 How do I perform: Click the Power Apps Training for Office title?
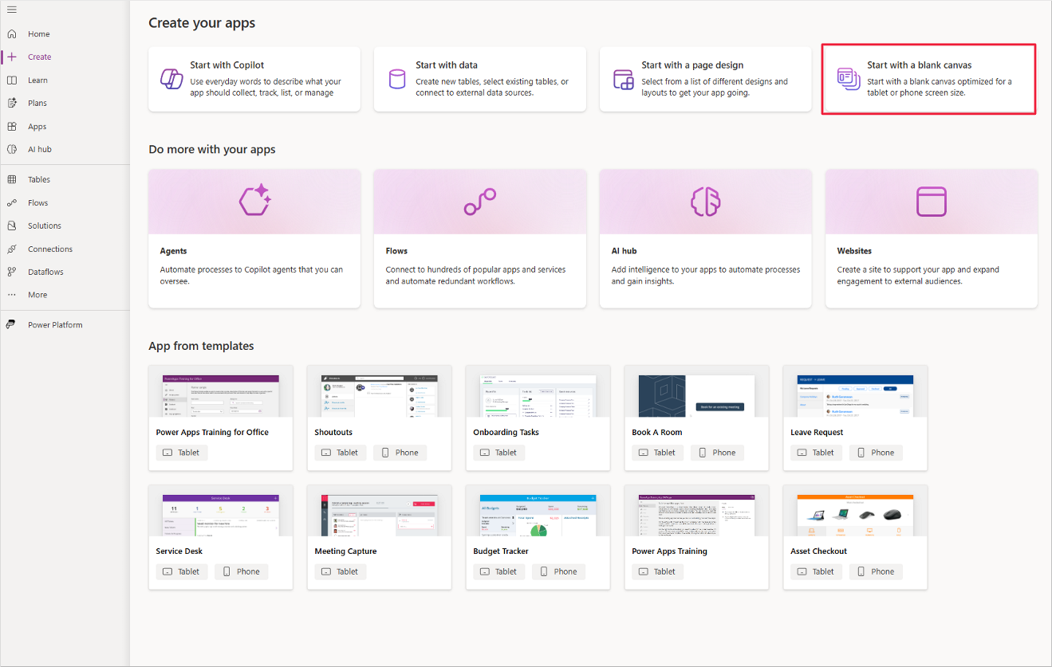tap(212, 433)
